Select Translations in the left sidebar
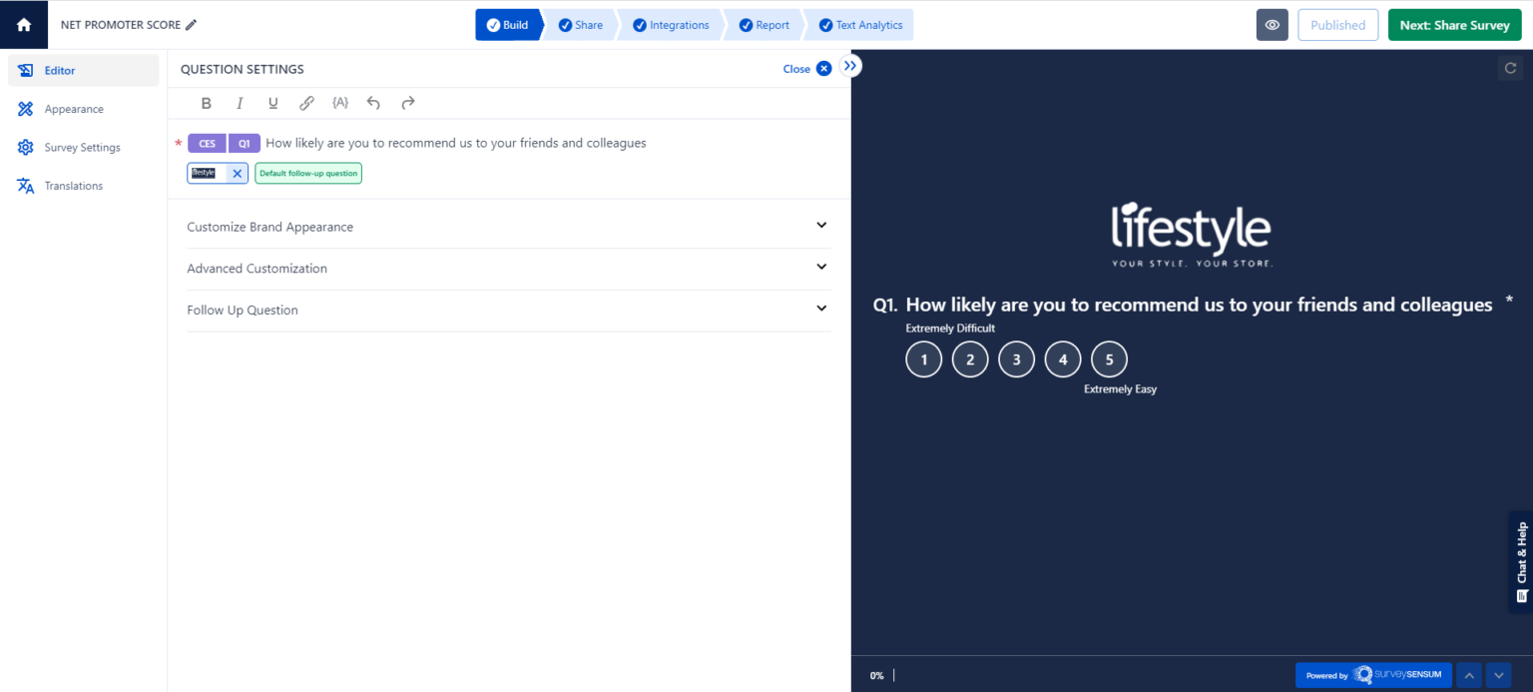Image resolution: width=1533 pixels, height=692 pixels. (73, 185)
